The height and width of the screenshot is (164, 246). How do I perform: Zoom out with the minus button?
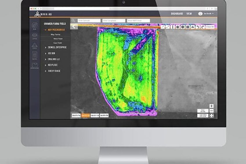point(211,111)
